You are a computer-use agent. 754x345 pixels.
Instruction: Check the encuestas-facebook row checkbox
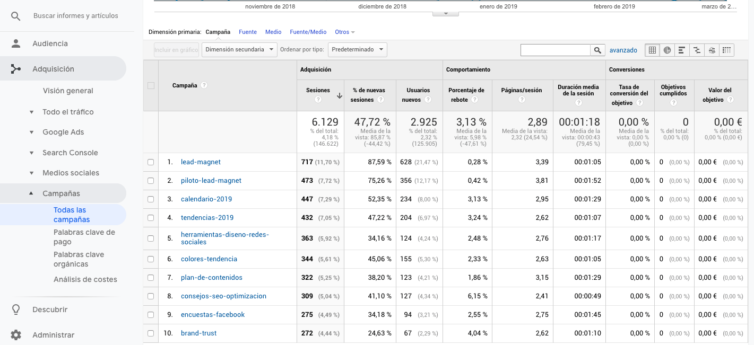pyautogui.click(x=151, y=315)
